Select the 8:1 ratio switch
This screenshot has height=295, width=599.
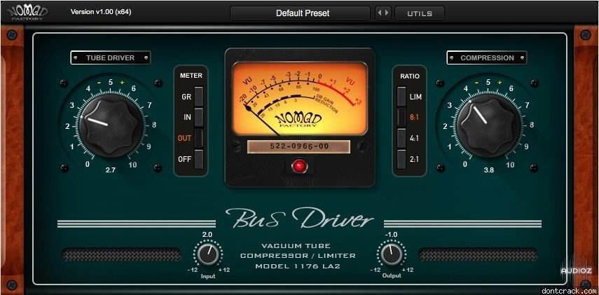pyautogui.click(x=401, y=117)
